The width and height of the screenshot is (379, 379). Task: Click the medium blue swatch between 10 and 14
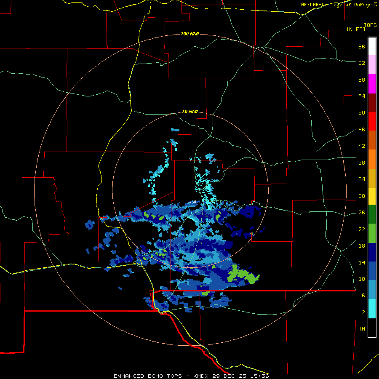pyautogui.click(x=372, y=271)
